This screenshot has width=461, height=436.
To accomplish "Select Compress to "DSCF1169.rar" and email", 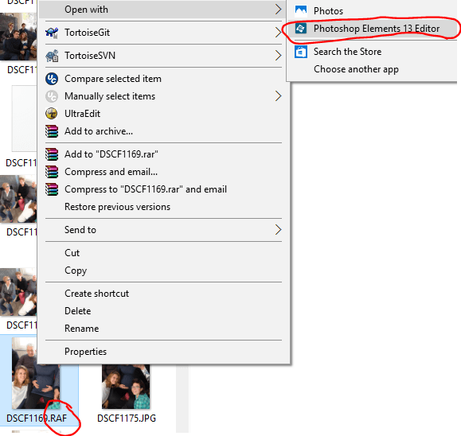I will coord(163,189).
